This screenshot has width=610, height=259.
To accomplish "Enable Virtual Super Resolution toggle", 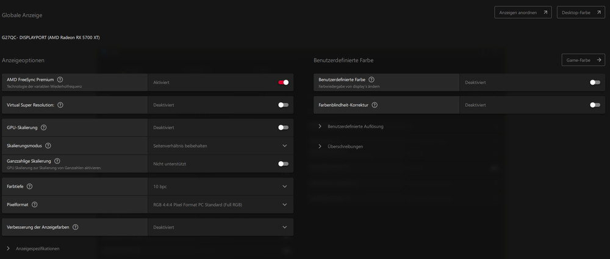I will [x=284, y=105].
